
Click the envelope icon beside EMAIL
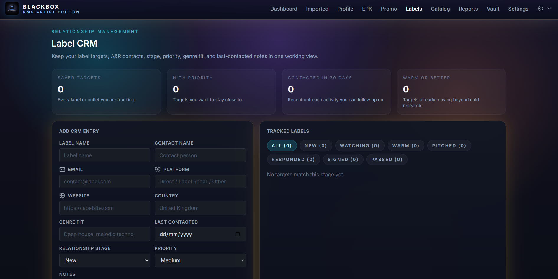(62, 169)
